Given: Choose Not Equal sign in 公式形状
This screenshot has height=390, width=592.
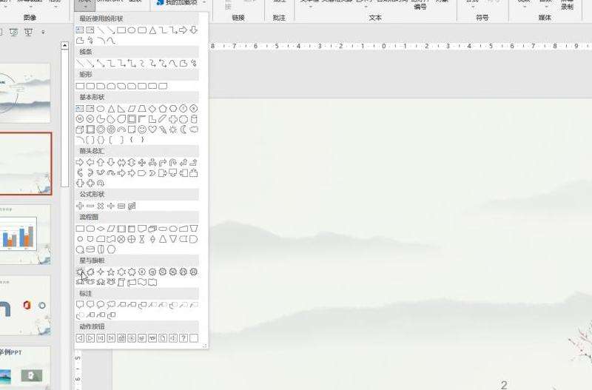Looking at the screenshot, I should click(x=132, y=206).
